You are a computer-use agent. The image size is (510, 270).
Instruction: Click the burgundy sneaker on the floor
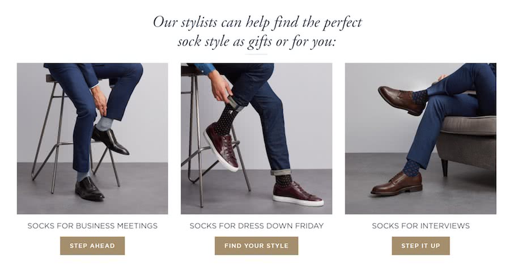pos(297,194)
